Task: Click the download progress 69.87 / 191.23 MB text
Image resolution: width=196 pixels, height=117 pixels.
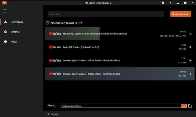Action: point(173,36)
